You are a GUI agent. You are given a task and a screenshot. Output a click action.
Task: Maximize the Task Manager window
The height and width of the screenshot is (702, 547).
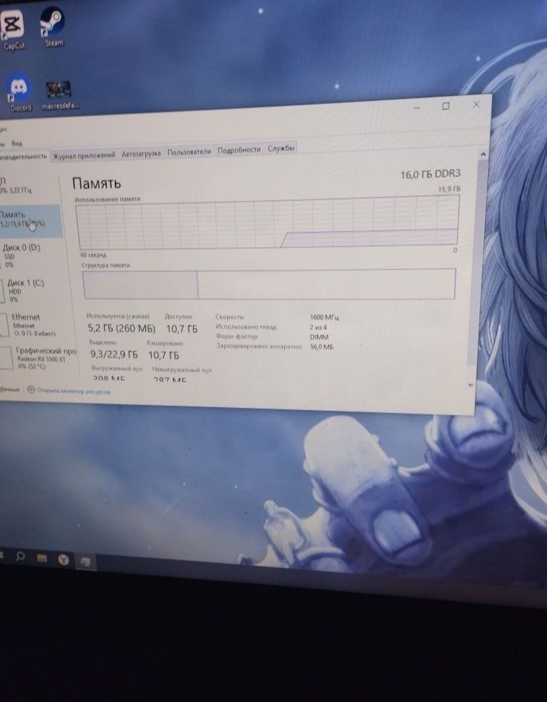coord(446,106)
